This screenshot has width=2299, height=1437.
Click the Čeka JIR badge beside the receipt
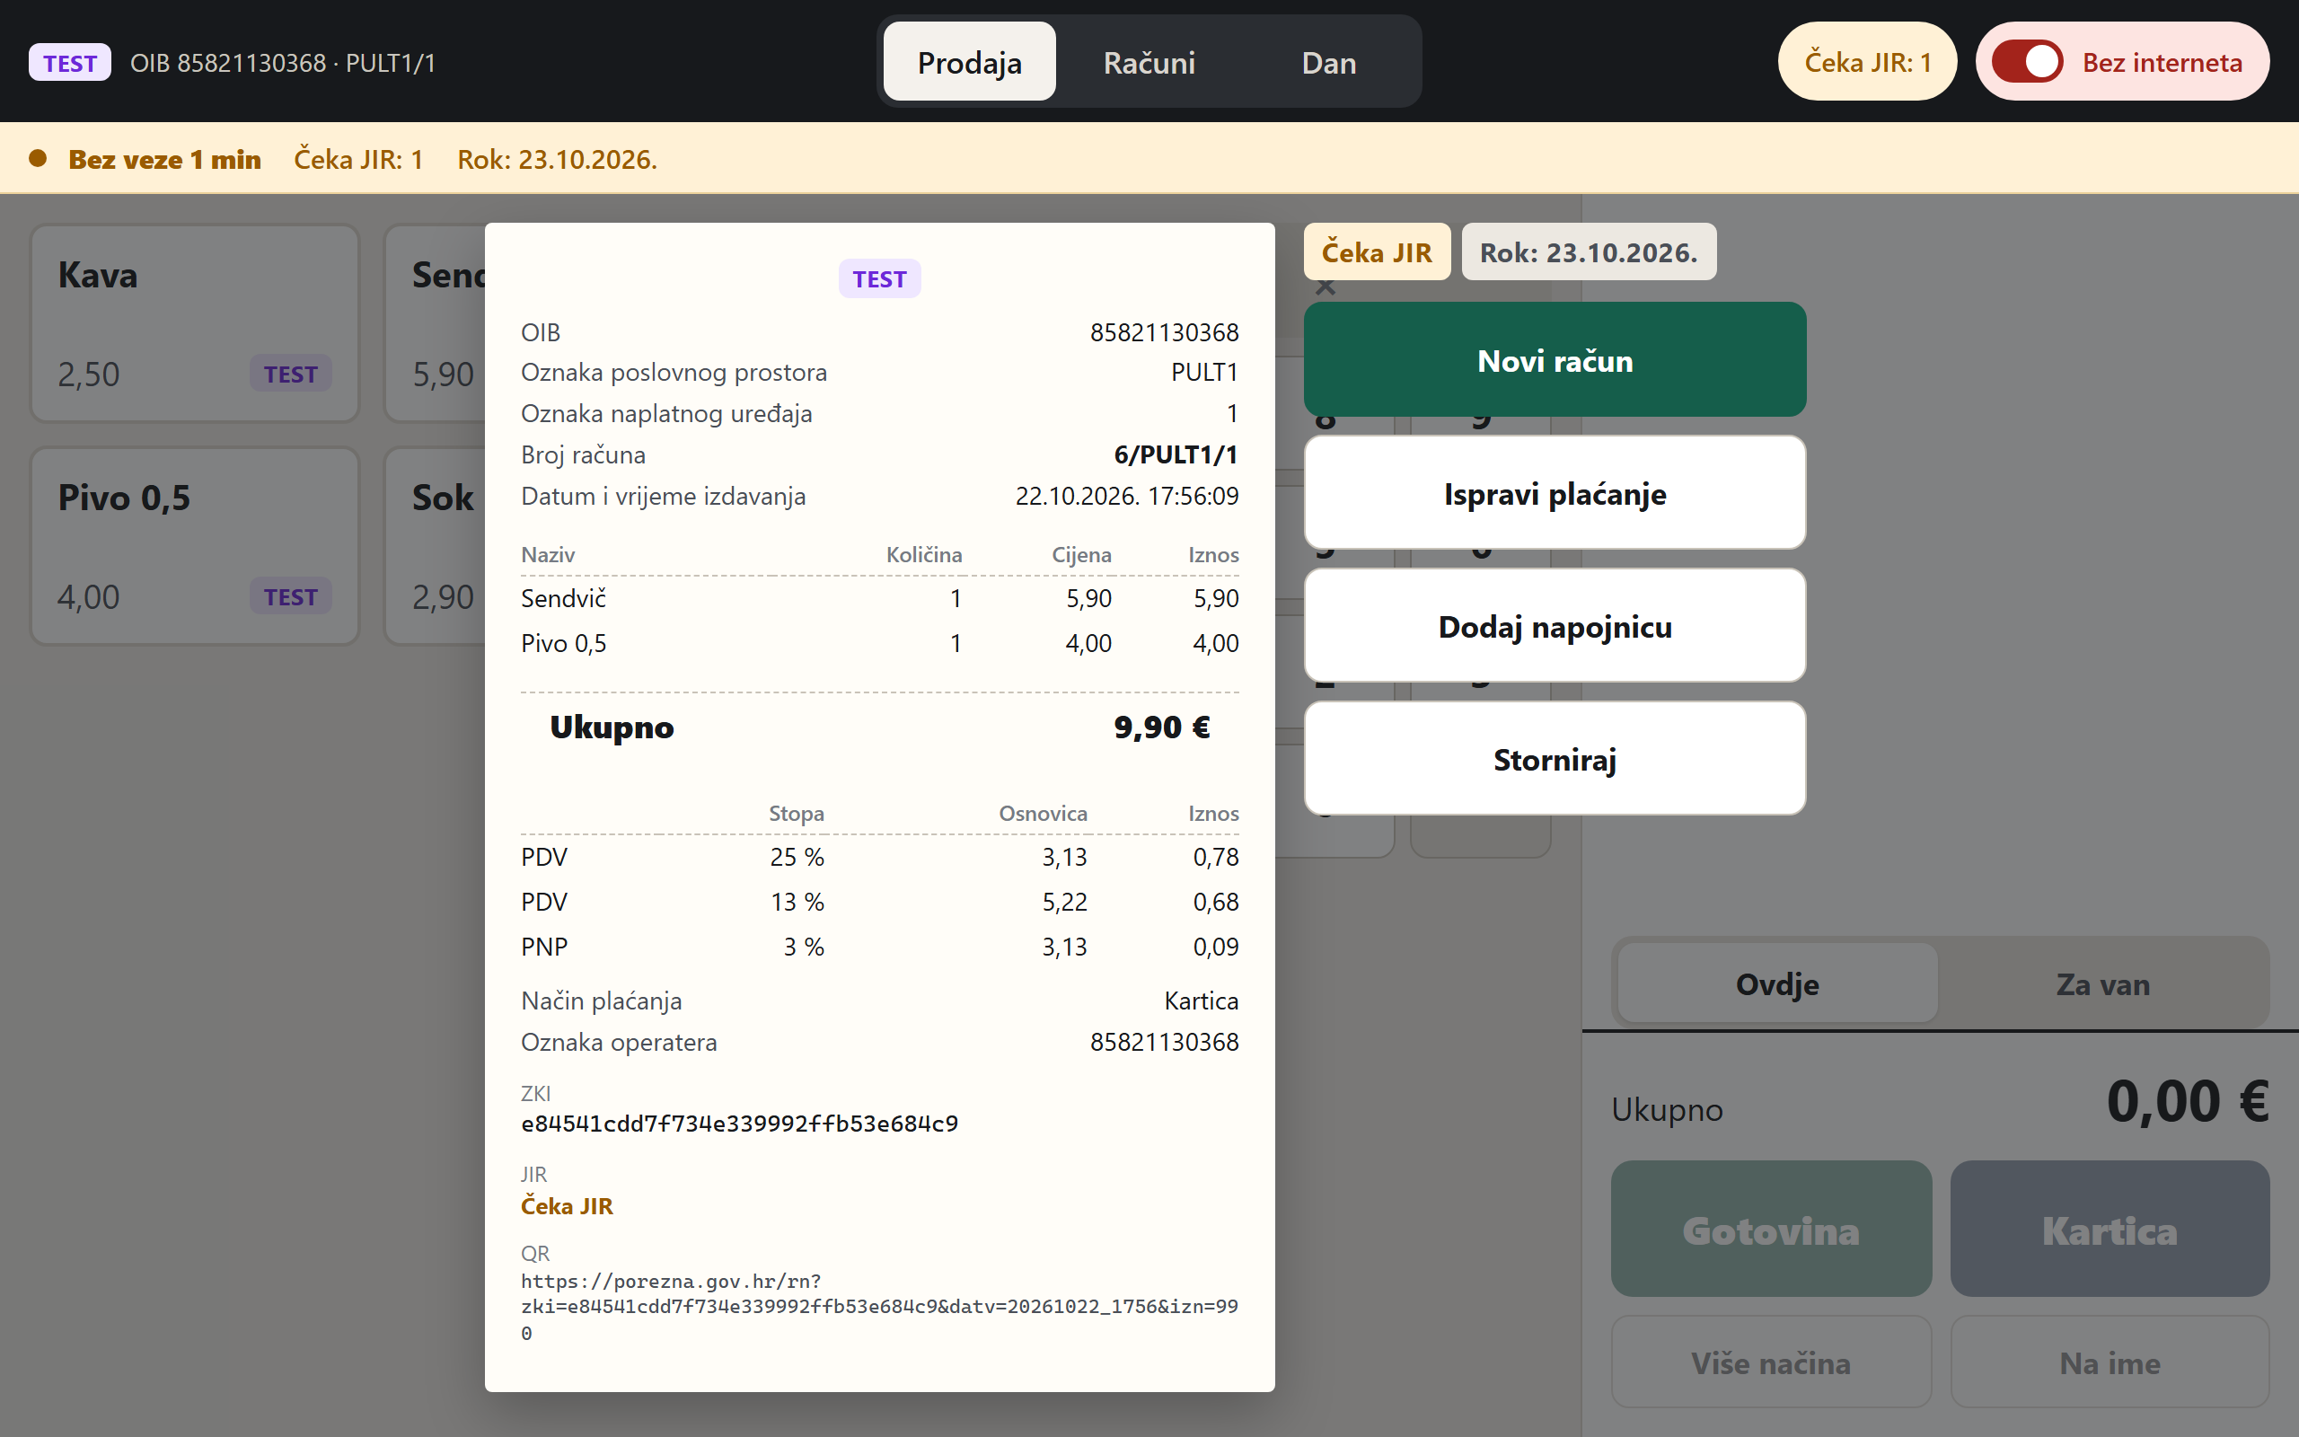pos(1377,251)
